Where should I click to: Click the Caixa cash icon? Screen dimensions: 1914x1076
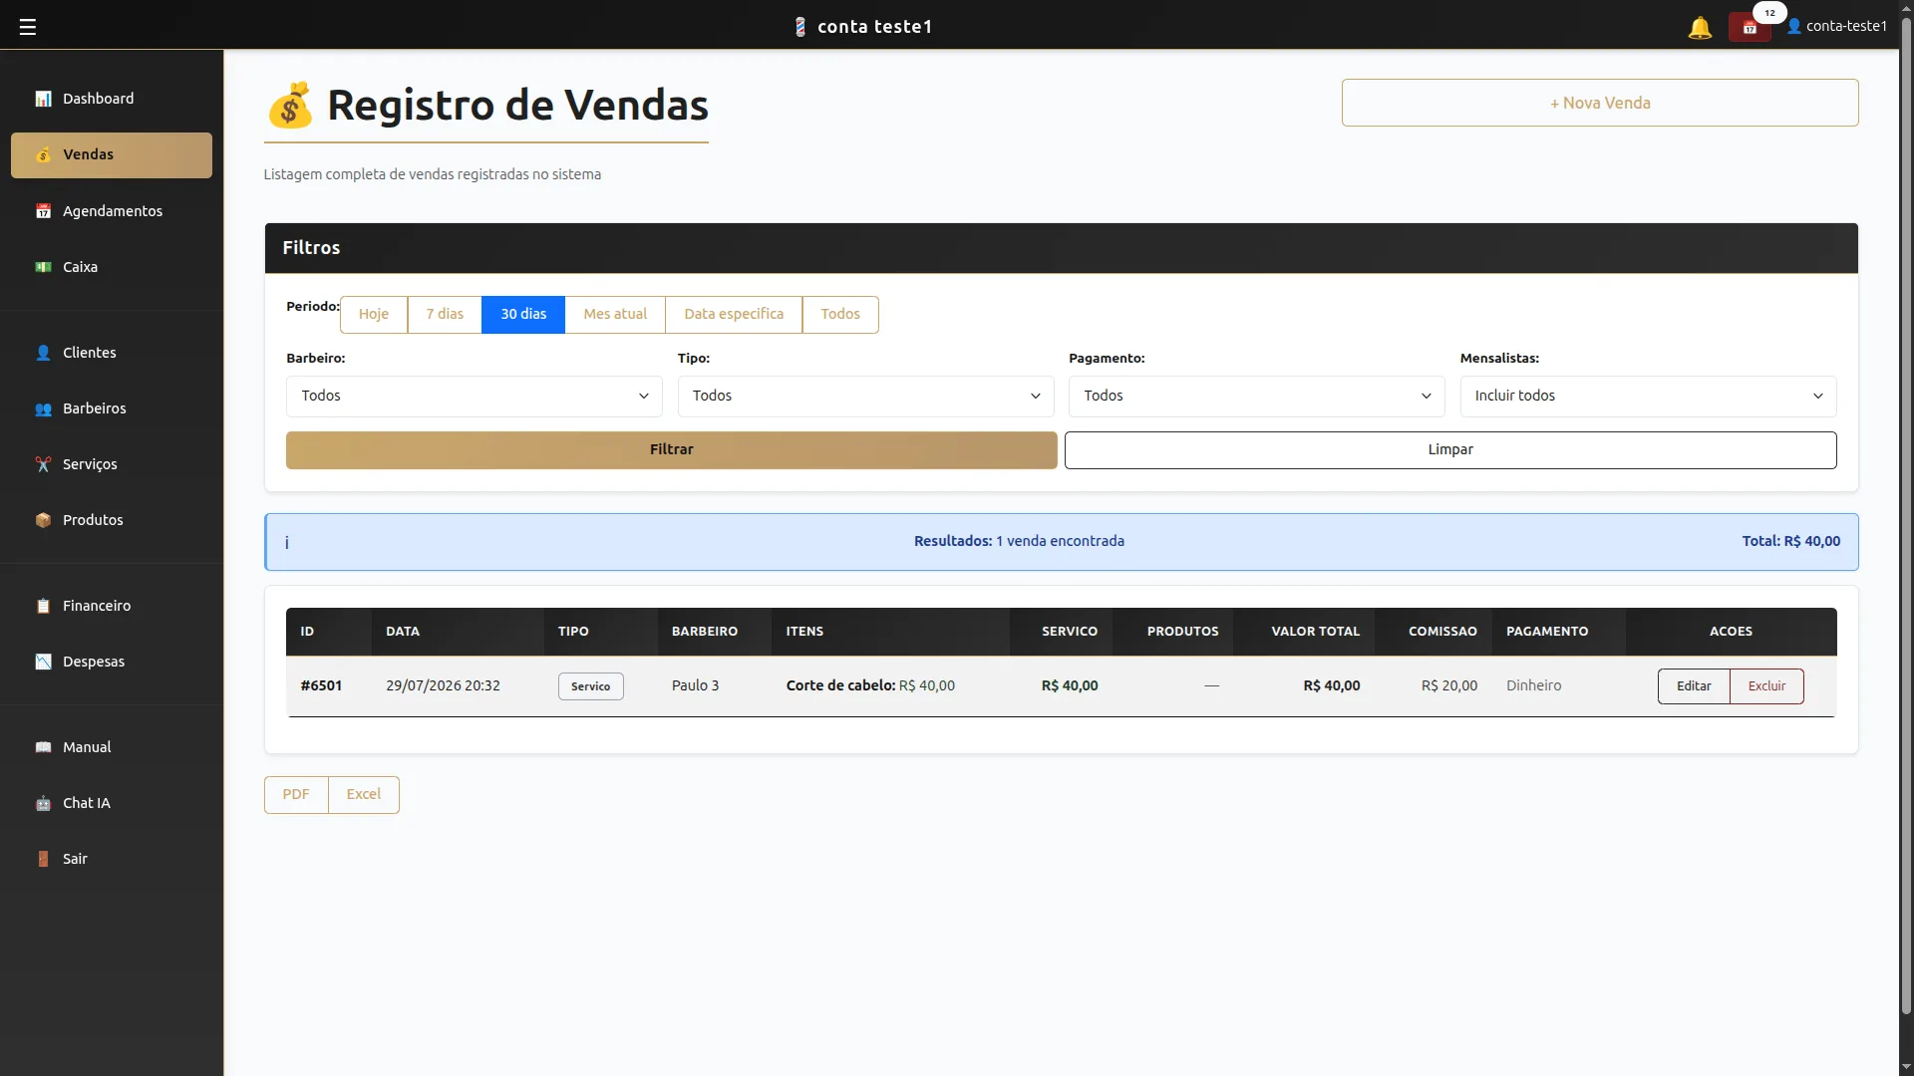pyautogui.click(x=43, y=267)
